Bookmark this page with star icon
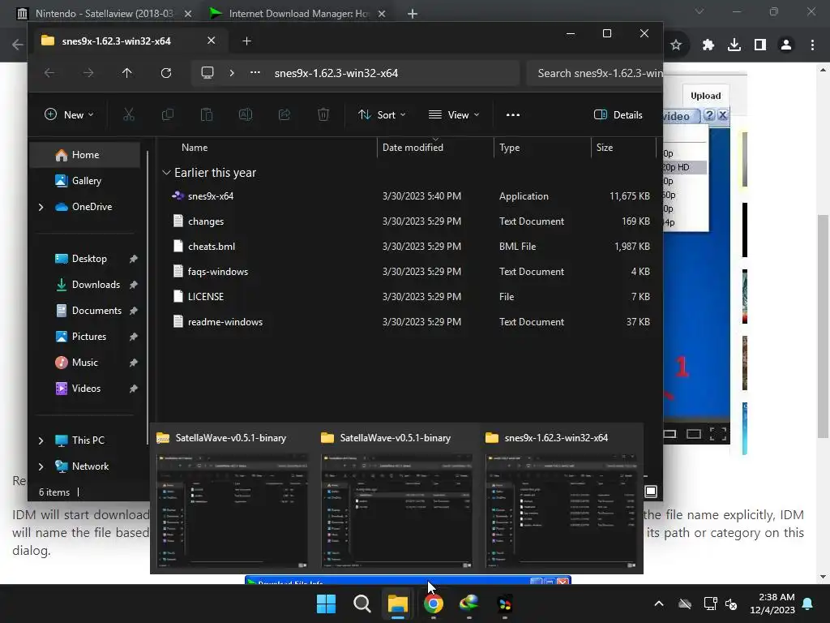This screenshot has width=830, height=623. [676, 45]
